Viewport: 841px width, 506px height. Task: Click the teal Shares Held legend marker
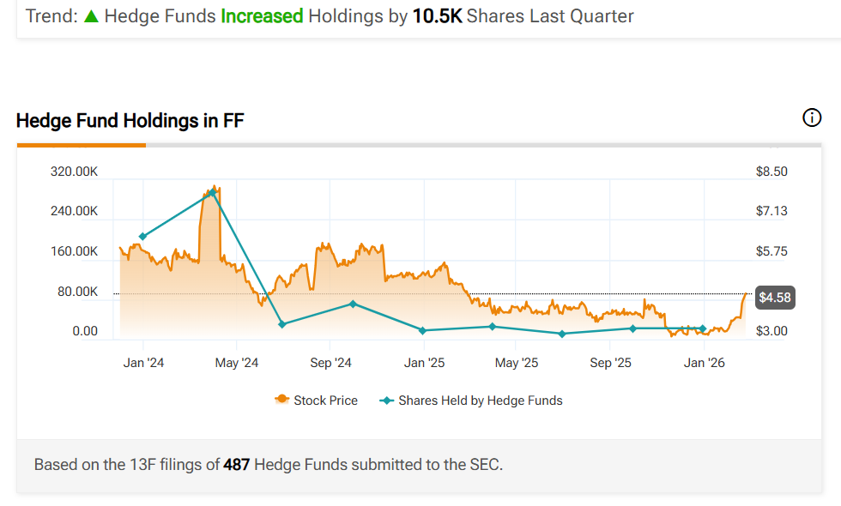386,400
